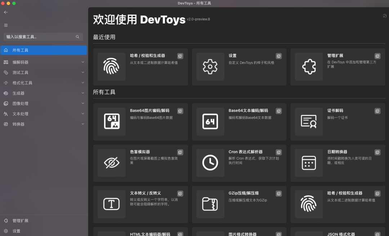Click the text escape T icon
Viewport: 389px width, 236px height.
pos(111,204)
